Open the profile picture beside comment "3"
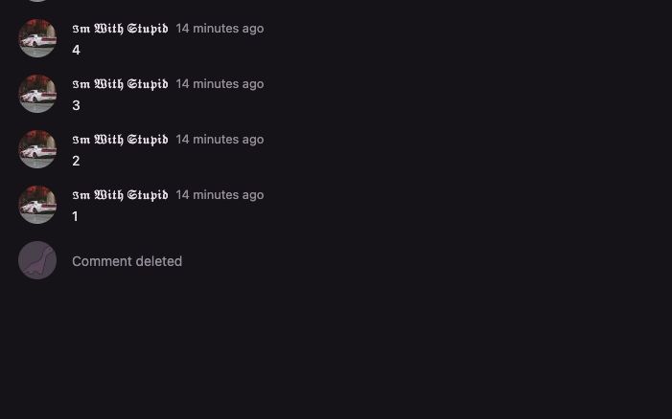This screenshot has width=672, height=419. 37,94
